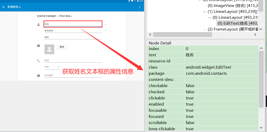Expand name fields chevron beside 姓名
The image size is (267, 132).
coord(106,24)
